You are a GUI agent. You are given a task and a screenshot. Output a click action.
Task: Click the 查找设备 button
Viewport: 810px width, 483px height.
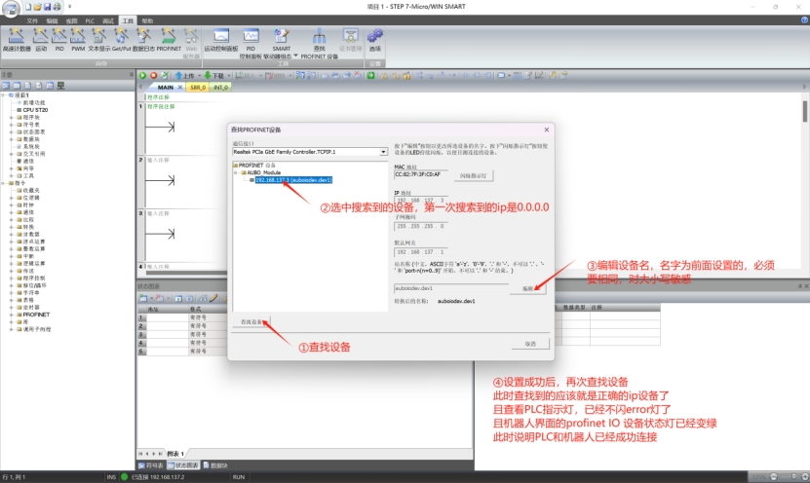coord(251,320)
